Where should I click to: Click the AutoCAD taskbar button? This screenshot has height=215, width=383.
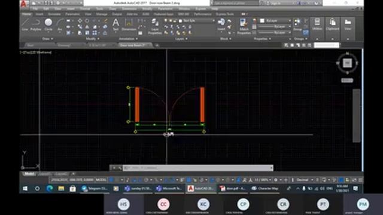click(x=201, y=189)
